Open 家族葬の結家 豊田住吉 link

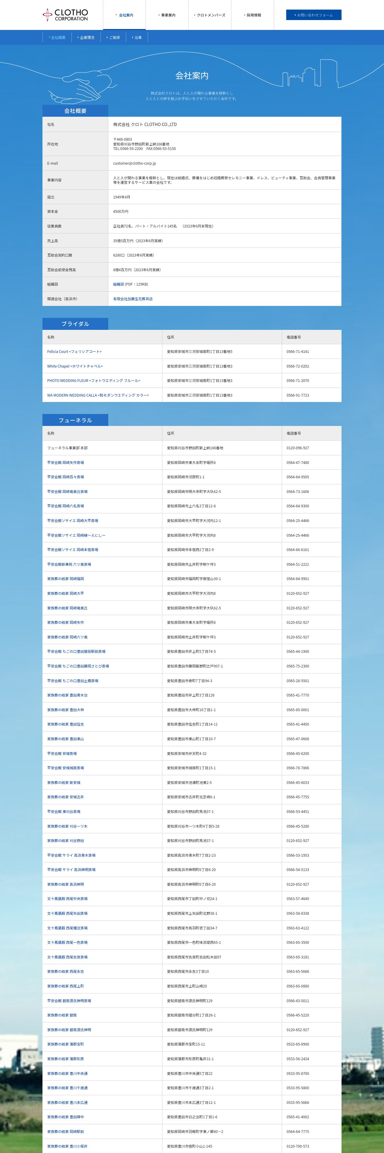click(x=66, y=724)
